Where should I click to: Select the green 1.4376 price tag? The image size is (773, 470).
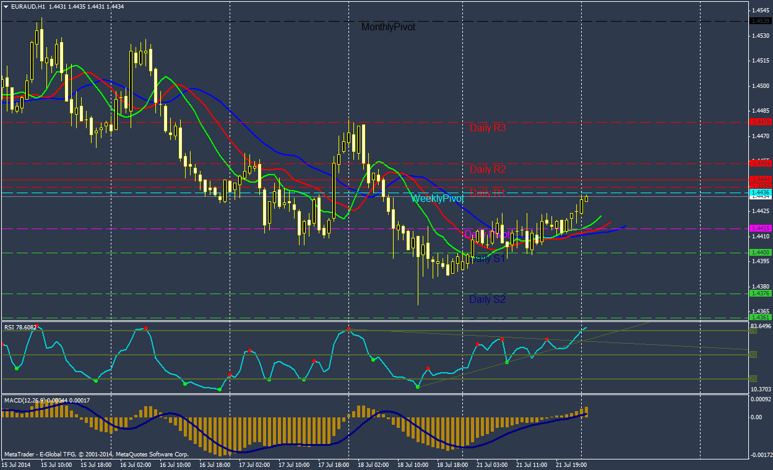759,294
